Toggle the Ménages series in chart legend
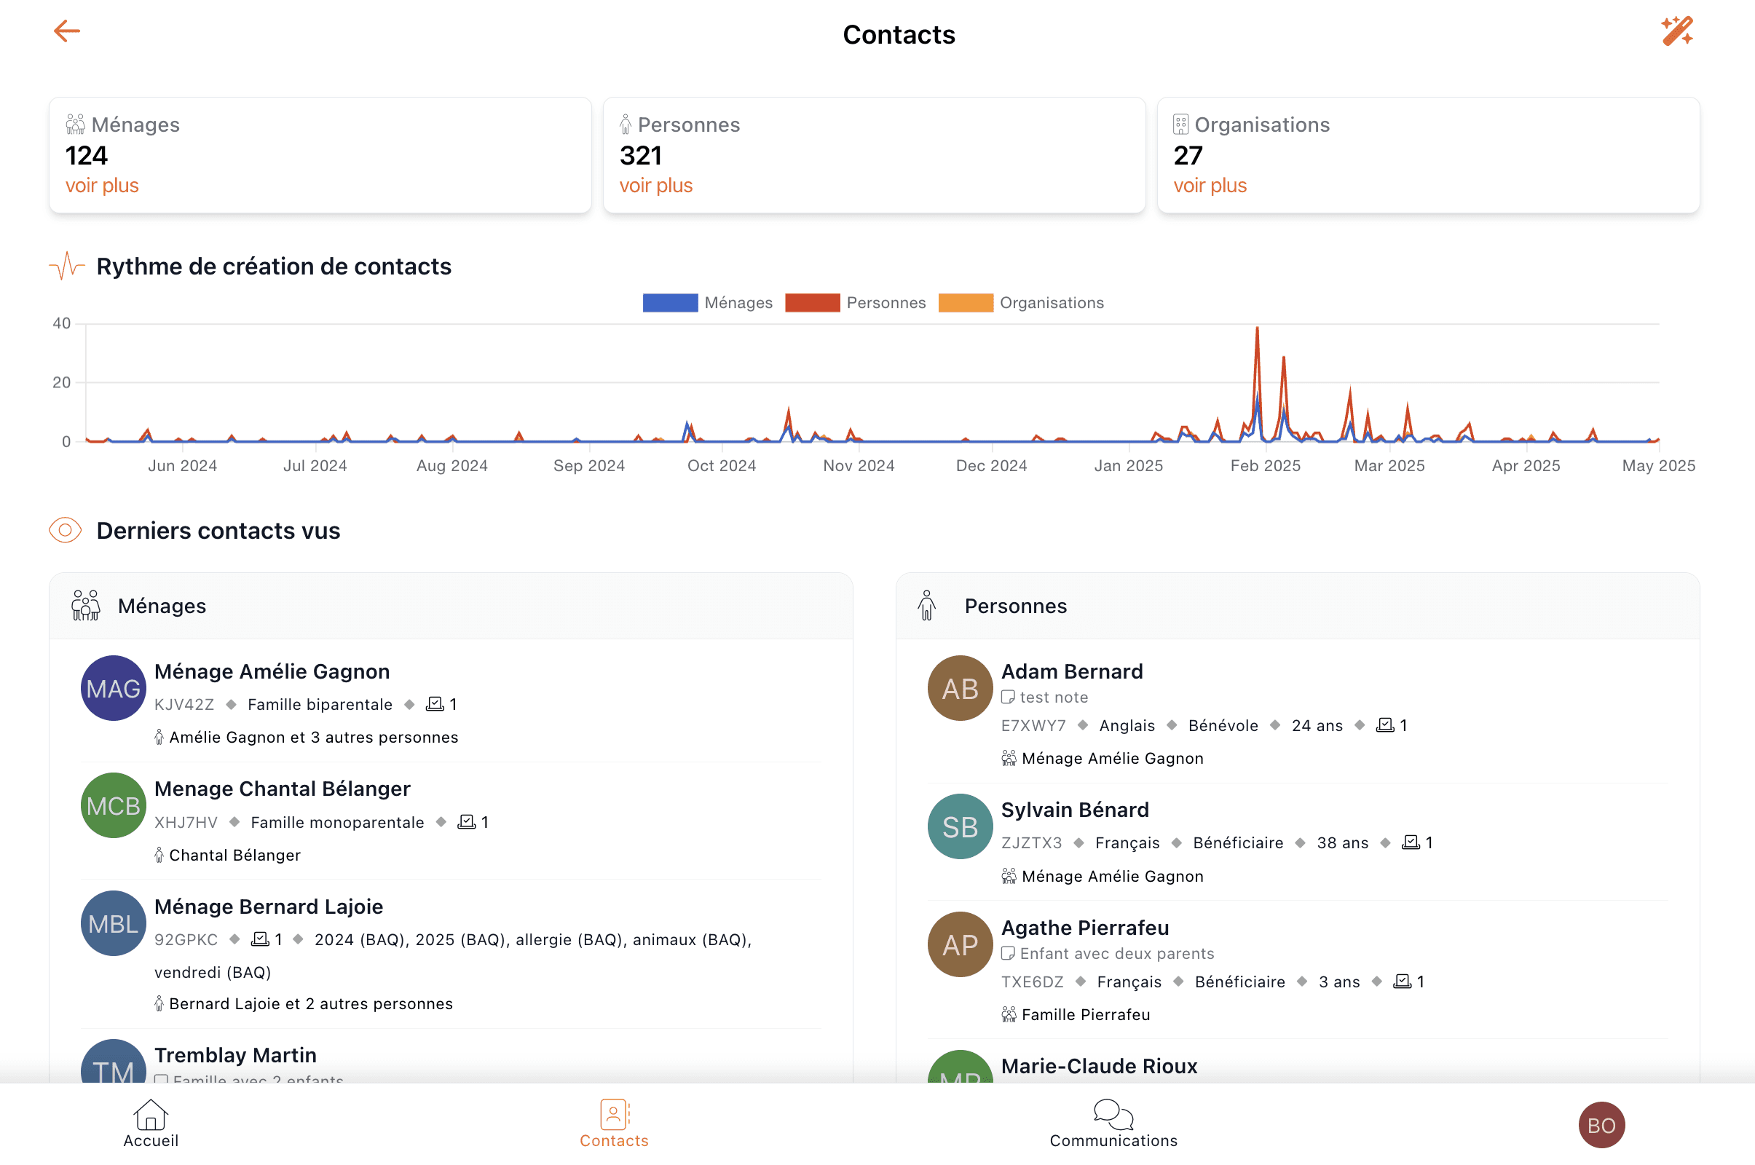Image resolution: width=1755 pixels, height=1165 pixels. click(706, 302)
